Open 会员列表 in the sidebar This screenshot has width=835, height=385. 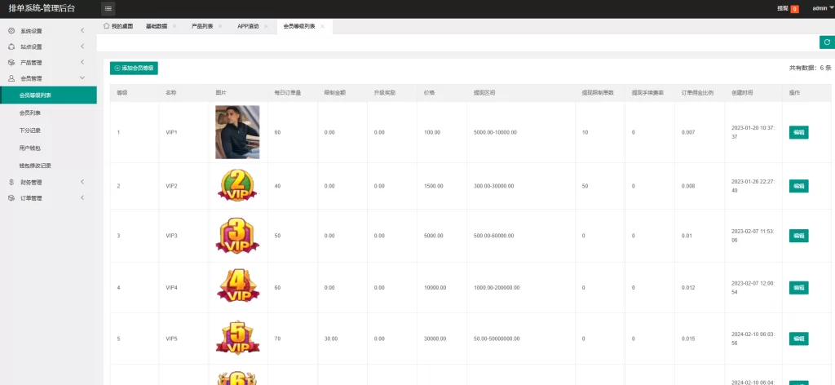click(30, 113)
